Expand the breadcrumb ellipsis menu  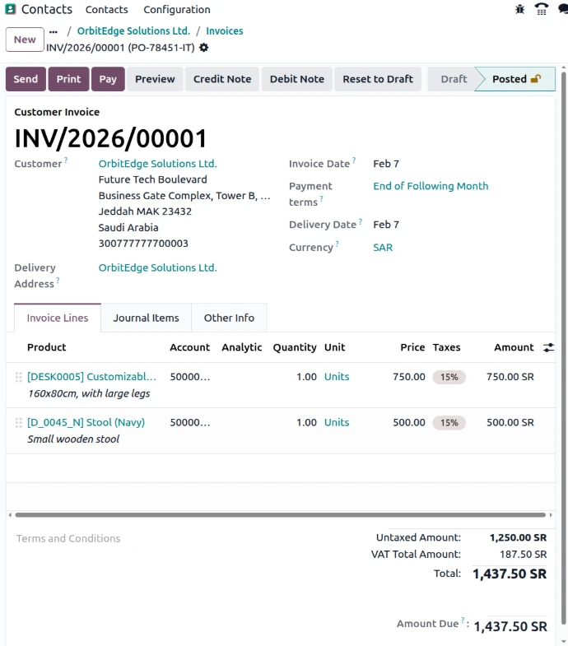click(54, 31)
